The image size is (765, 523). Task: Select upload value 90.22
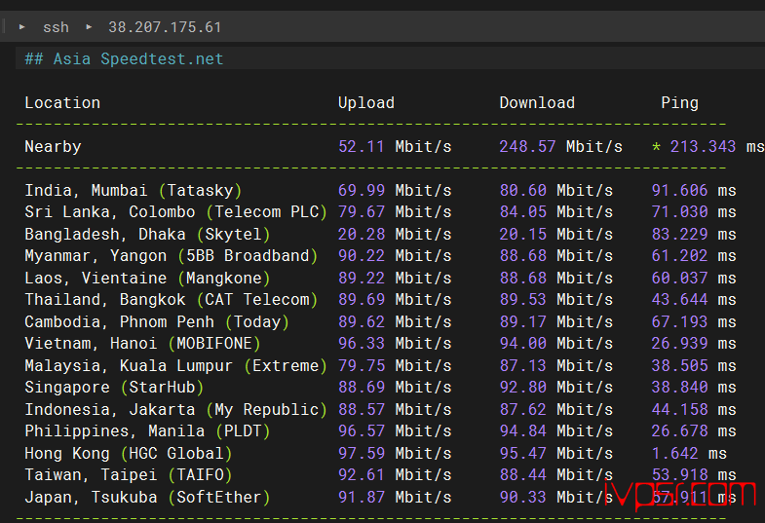point(362,256)
